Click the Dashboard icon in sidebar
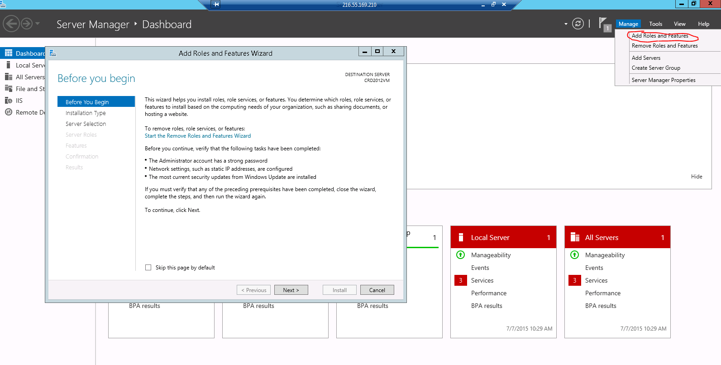This screenshot has width=721, height=365. click(8, 53)
